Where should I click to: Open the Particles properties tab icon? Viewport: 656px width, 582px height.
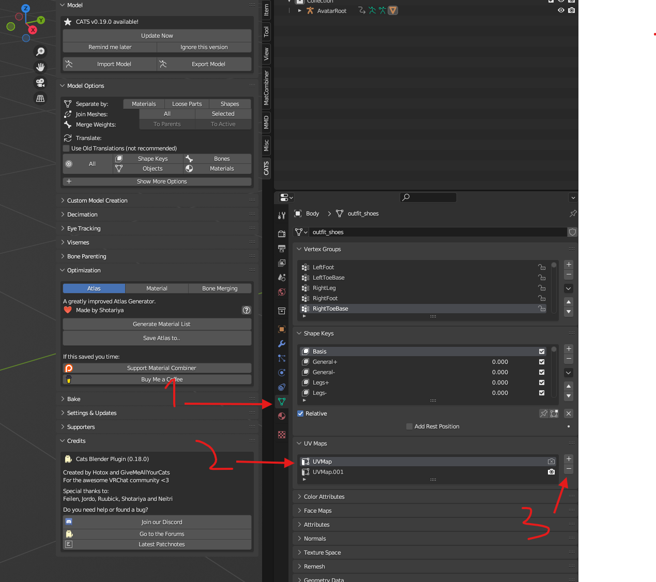click(x=282, y=358)
